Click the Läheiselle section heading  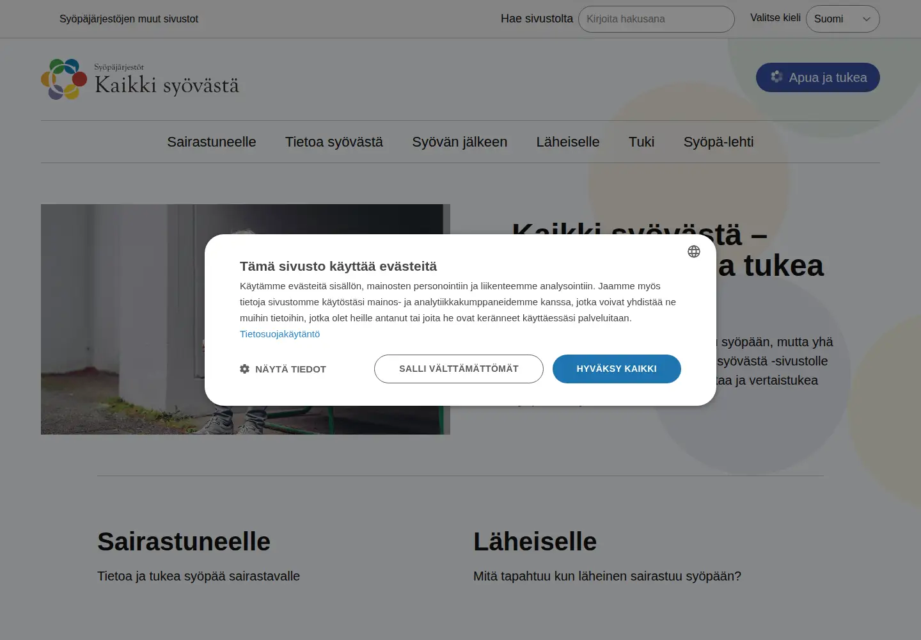click(535, 541)
